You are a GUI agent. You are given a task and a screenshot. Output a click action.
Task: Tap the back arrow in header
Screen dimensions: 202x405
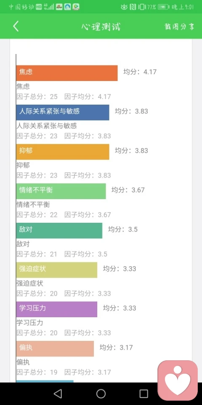16,26
